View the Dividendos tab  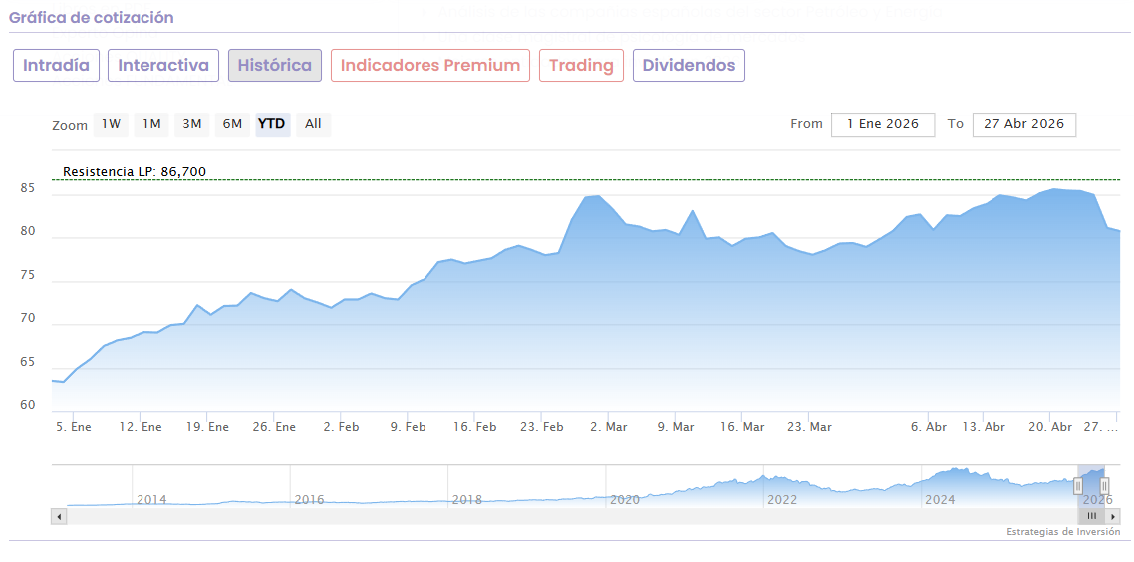pos(689,66)
